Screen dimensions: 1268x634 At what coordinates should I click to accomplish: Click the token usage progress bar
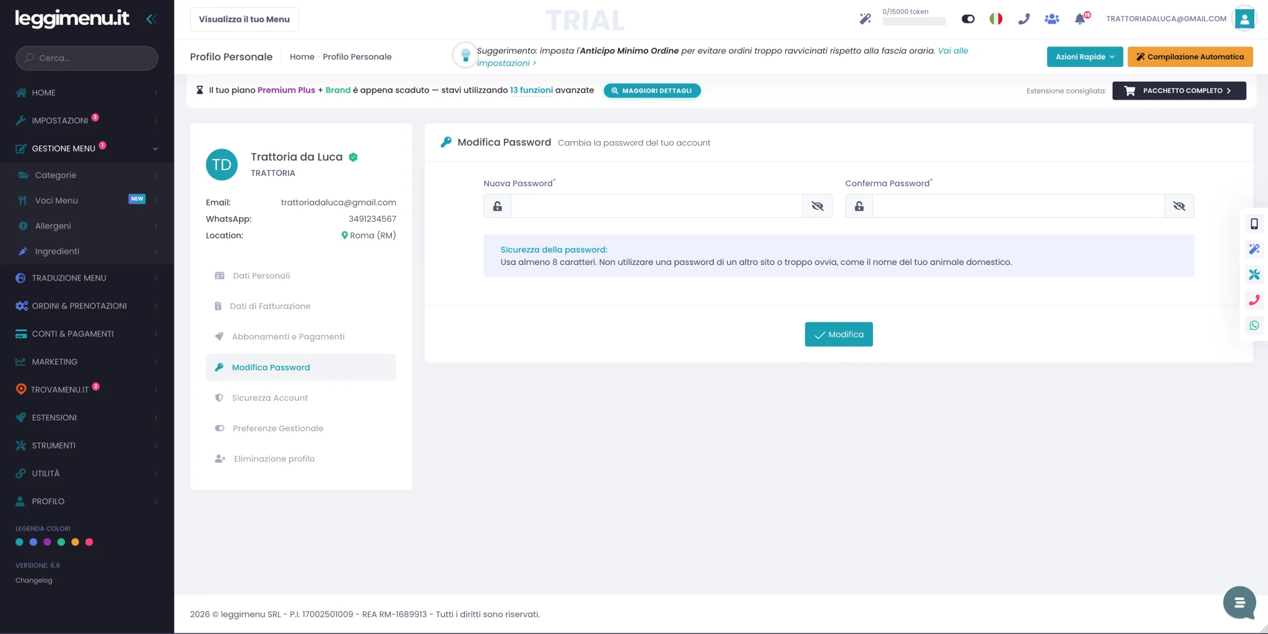tap(914, 22)
